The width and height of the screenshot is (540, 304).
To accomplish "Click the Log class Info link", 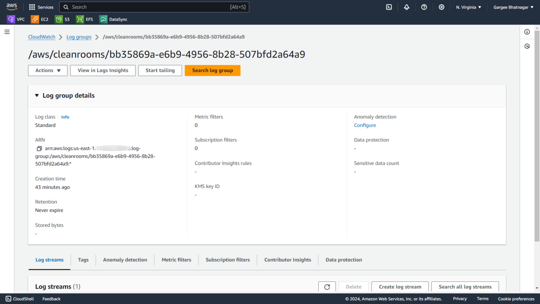I will [x=65, y=117].
